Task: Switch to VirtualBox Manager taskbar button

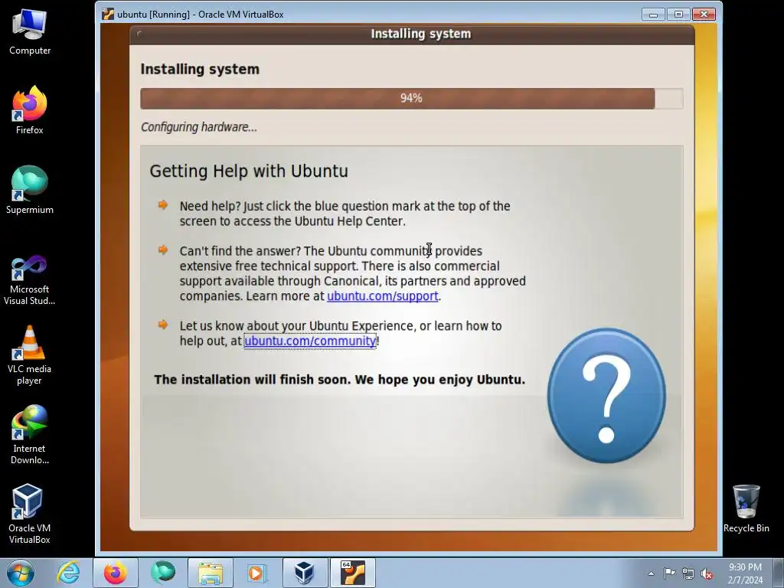Action: pos(305,573)
